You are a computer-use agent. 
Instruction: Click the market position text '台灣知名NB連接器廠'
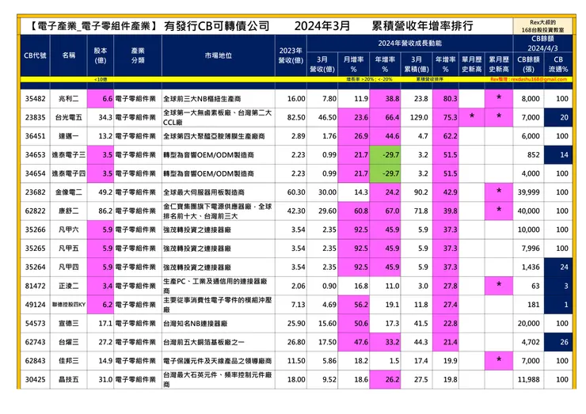pos(196,323)
